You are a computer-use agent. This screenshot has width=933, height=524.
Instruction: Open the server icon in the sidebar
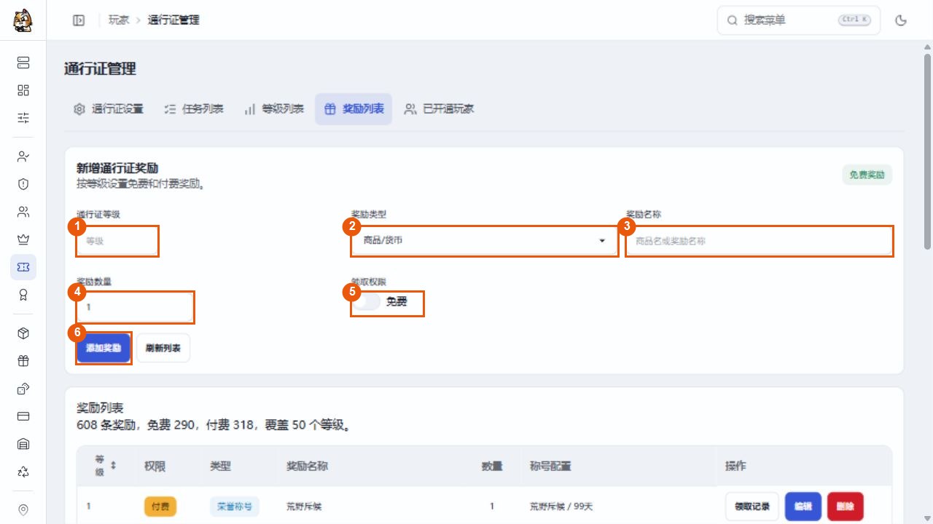pos(23,63)
